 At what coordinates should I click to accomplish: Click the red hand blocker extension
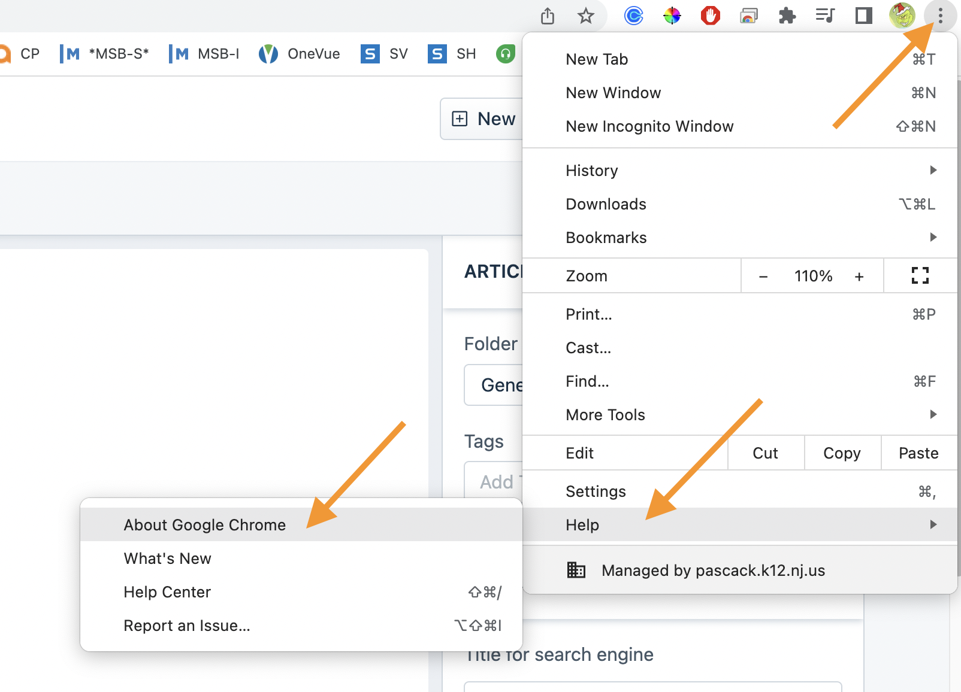[x=711, y=16]
